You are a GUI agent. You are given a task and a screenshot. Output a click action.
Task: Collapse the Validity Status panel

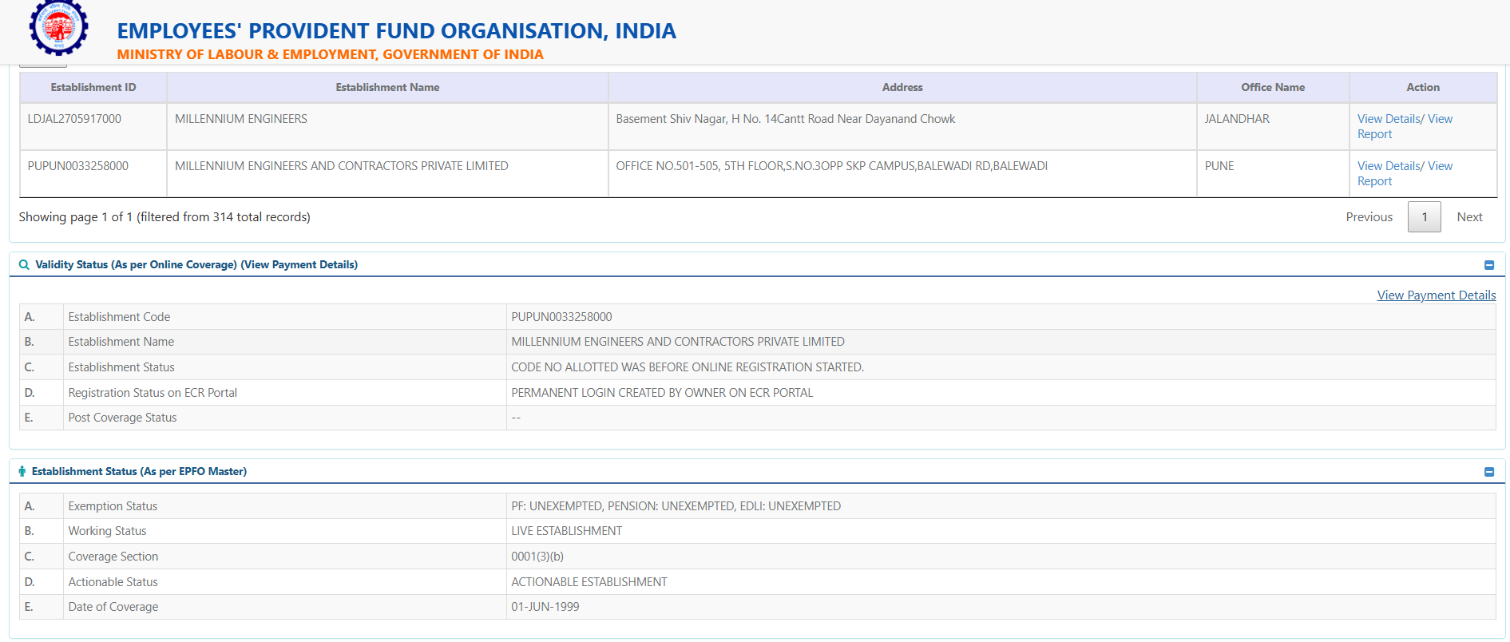tap(1488, 265)
